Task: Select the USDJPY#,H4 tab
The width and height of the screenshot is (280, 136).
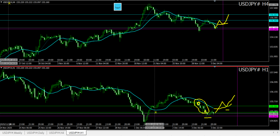Action: click(x=57, y=133)
